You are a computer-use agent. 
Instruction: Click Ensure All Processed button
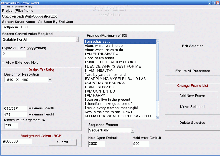193,71
